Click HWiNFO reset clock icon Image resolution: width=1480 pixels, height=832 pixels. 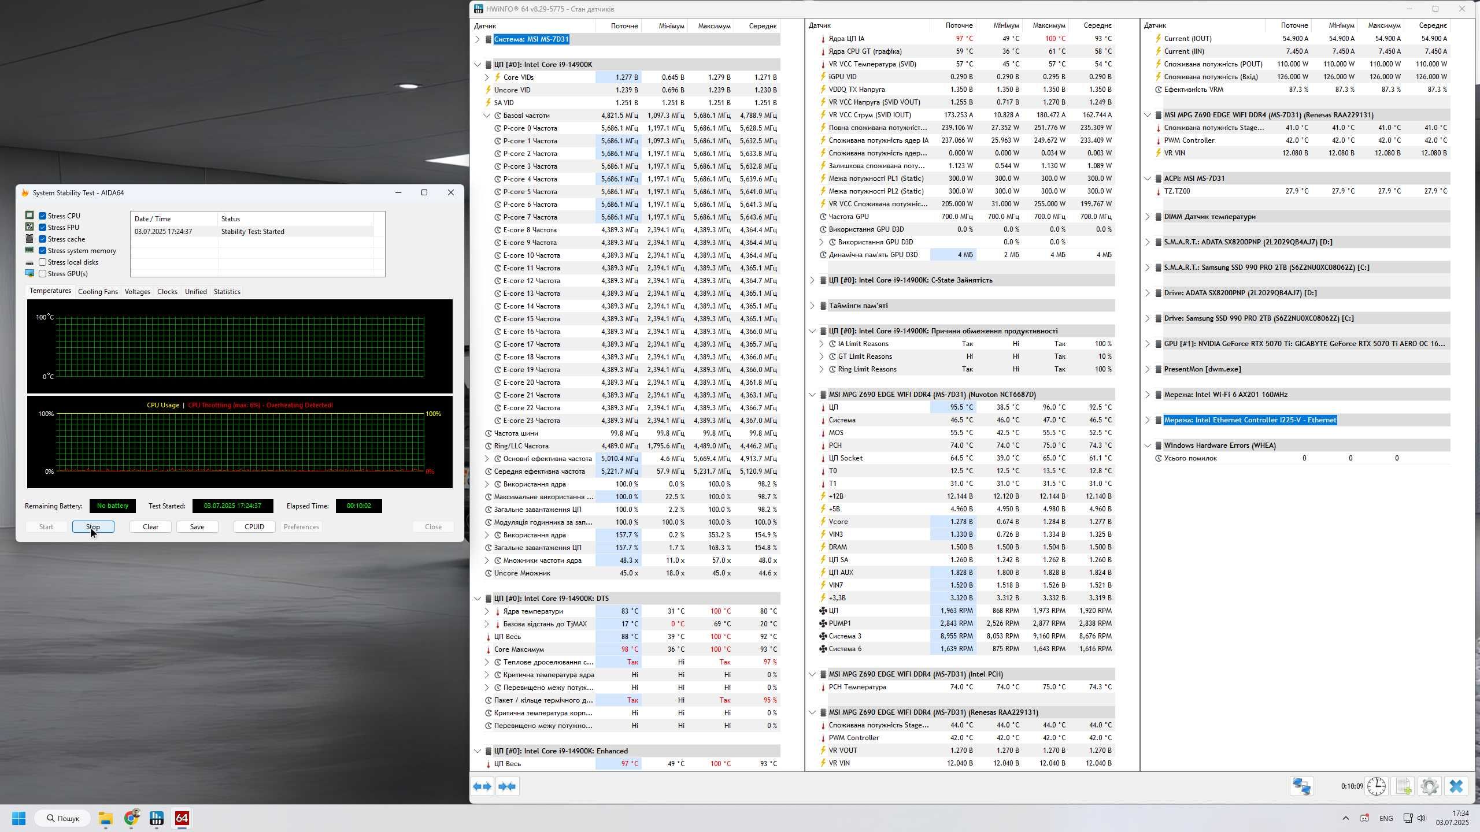pos(1376,786)
